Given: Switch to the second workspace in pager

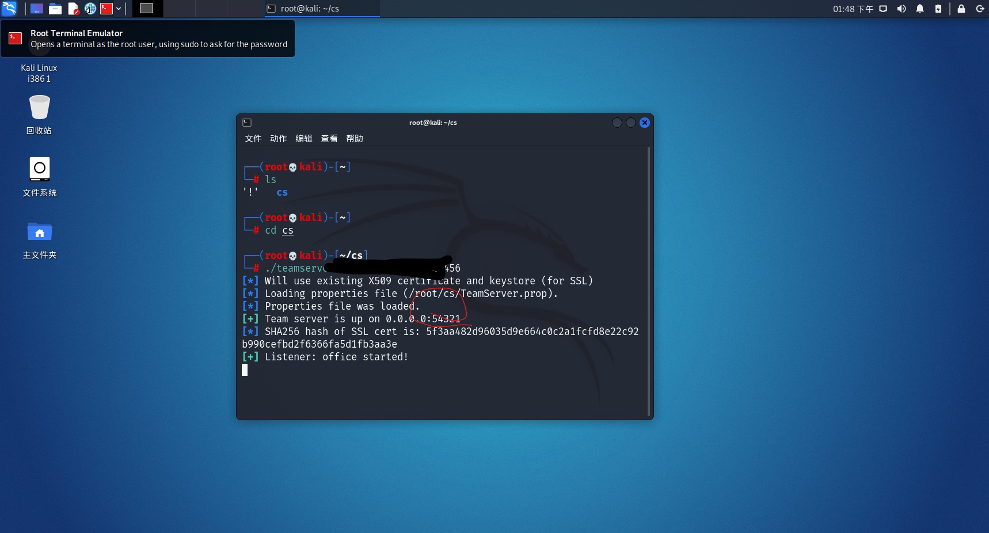Looking at the screenshot, I should (x=179, y=9).
